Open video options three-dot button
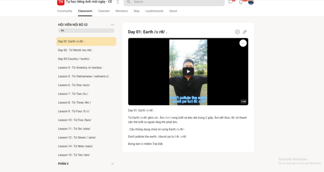324x172 pixels. tap(243, 43)
